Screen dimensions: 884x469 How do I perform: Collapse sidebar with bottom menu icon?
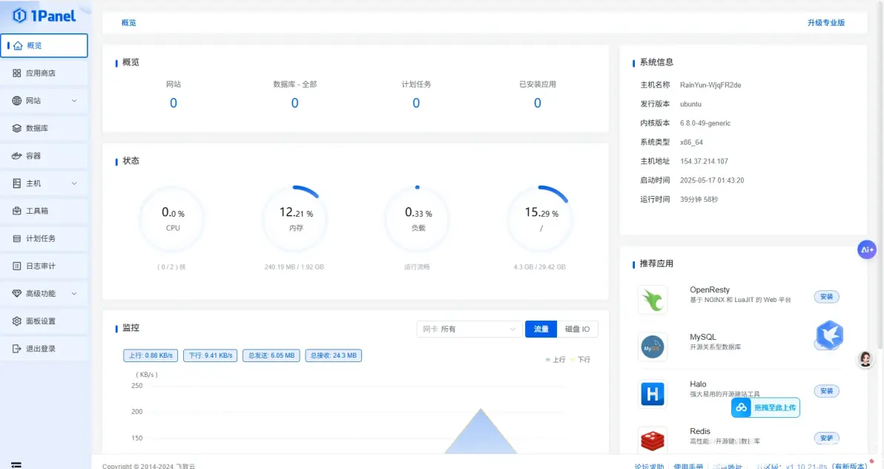(x=16, y=465)
